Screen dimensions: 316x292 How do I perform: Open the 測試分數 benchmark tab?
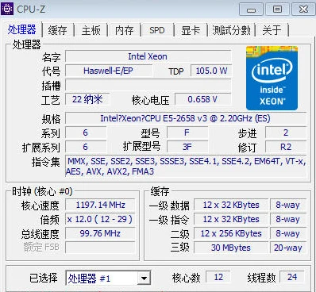[231, 30]
